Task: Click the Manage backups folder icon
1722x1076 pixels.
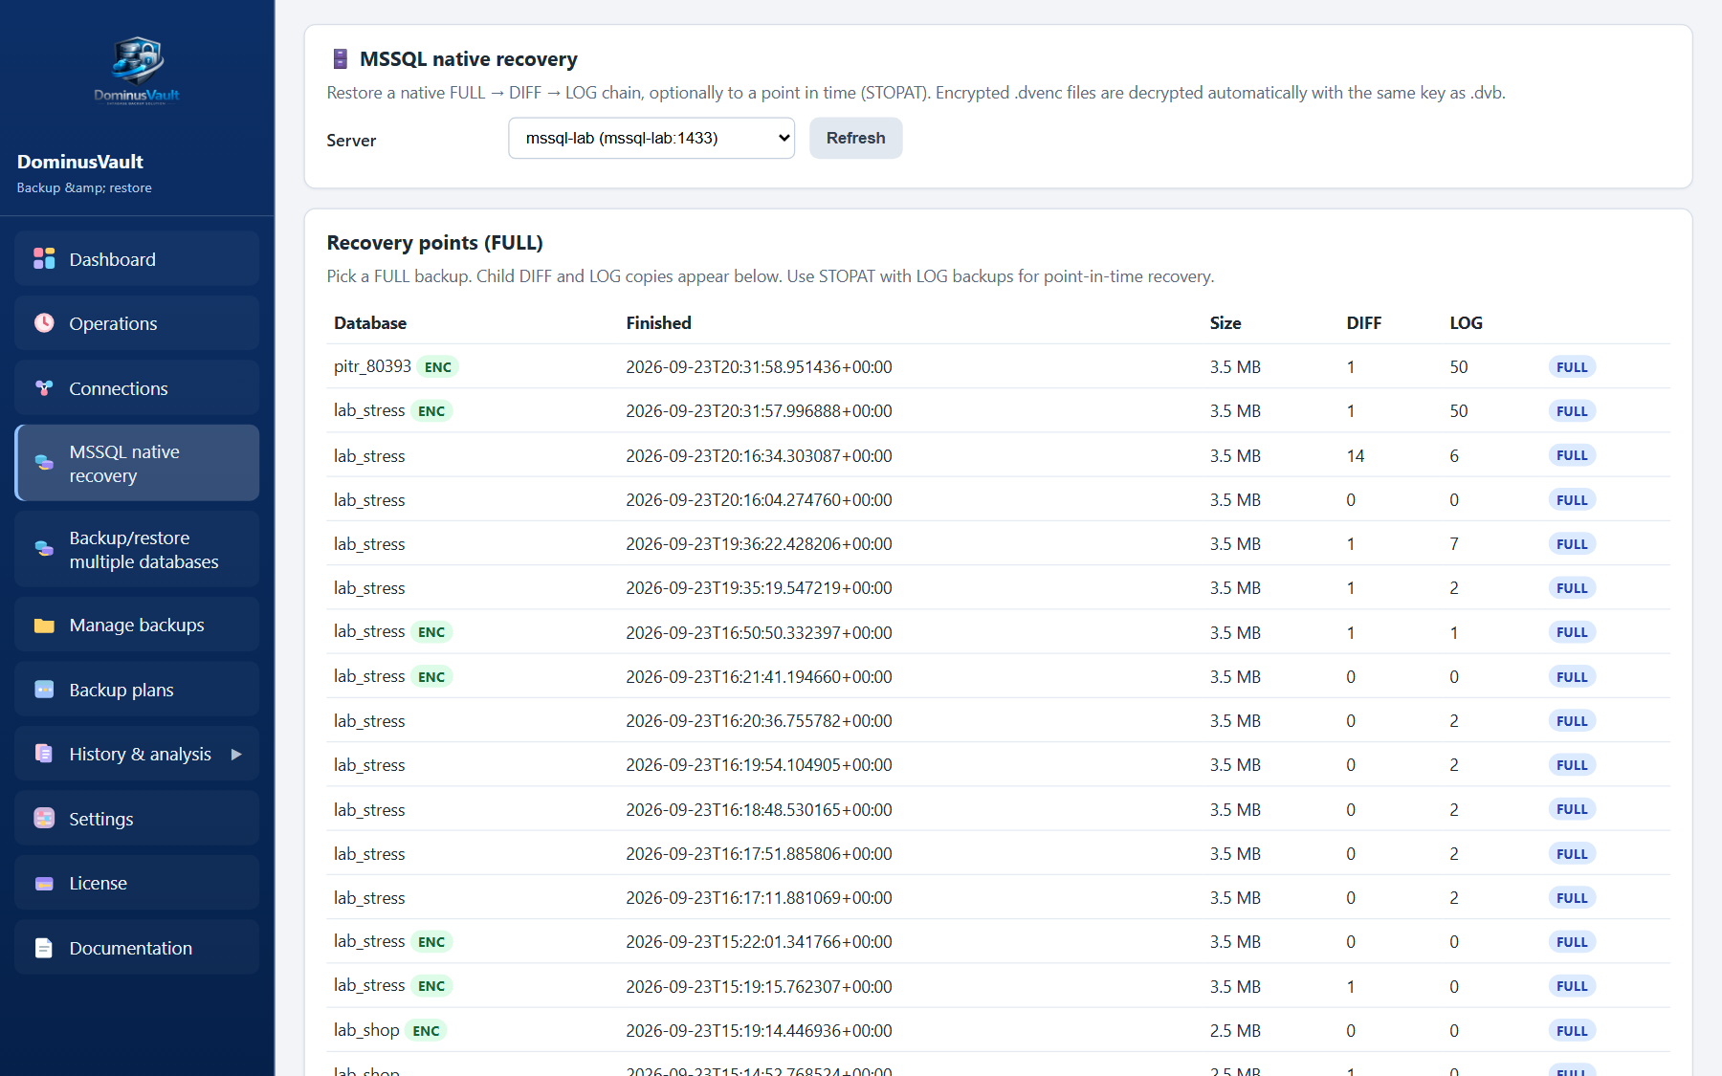Action: [44, 625]
